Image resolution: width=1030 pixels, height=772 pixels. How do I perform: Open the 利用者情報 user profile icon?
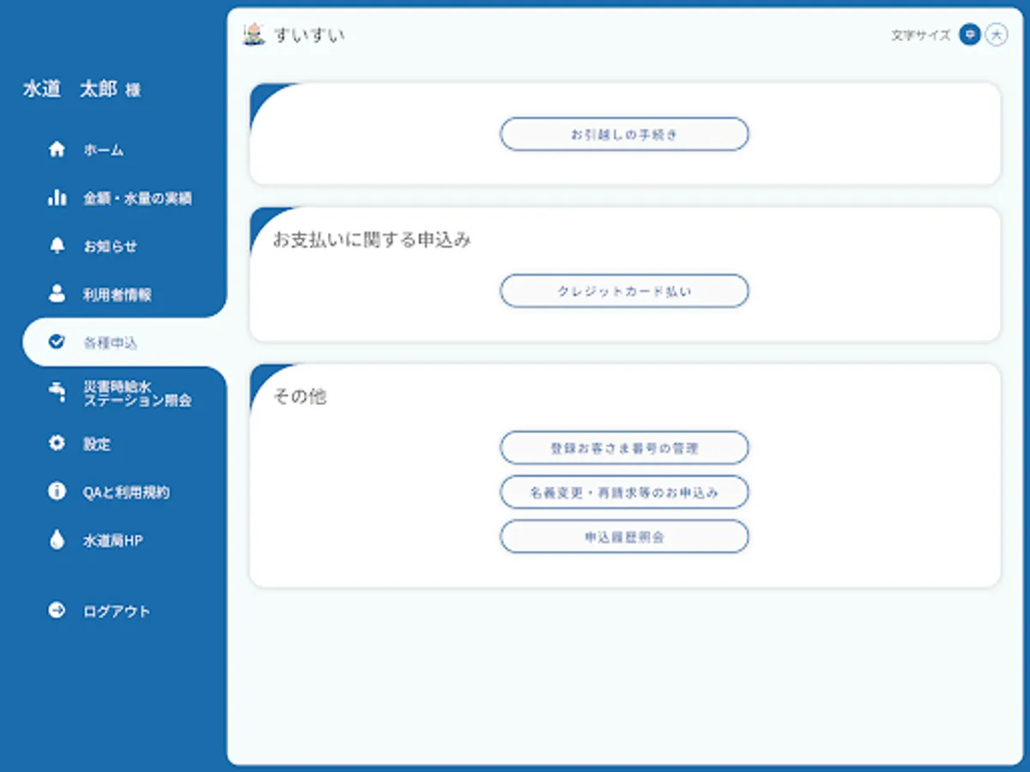click(57, 293)
